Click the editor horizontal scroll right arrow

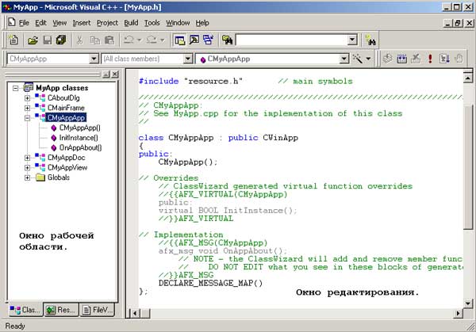(458, 313)
